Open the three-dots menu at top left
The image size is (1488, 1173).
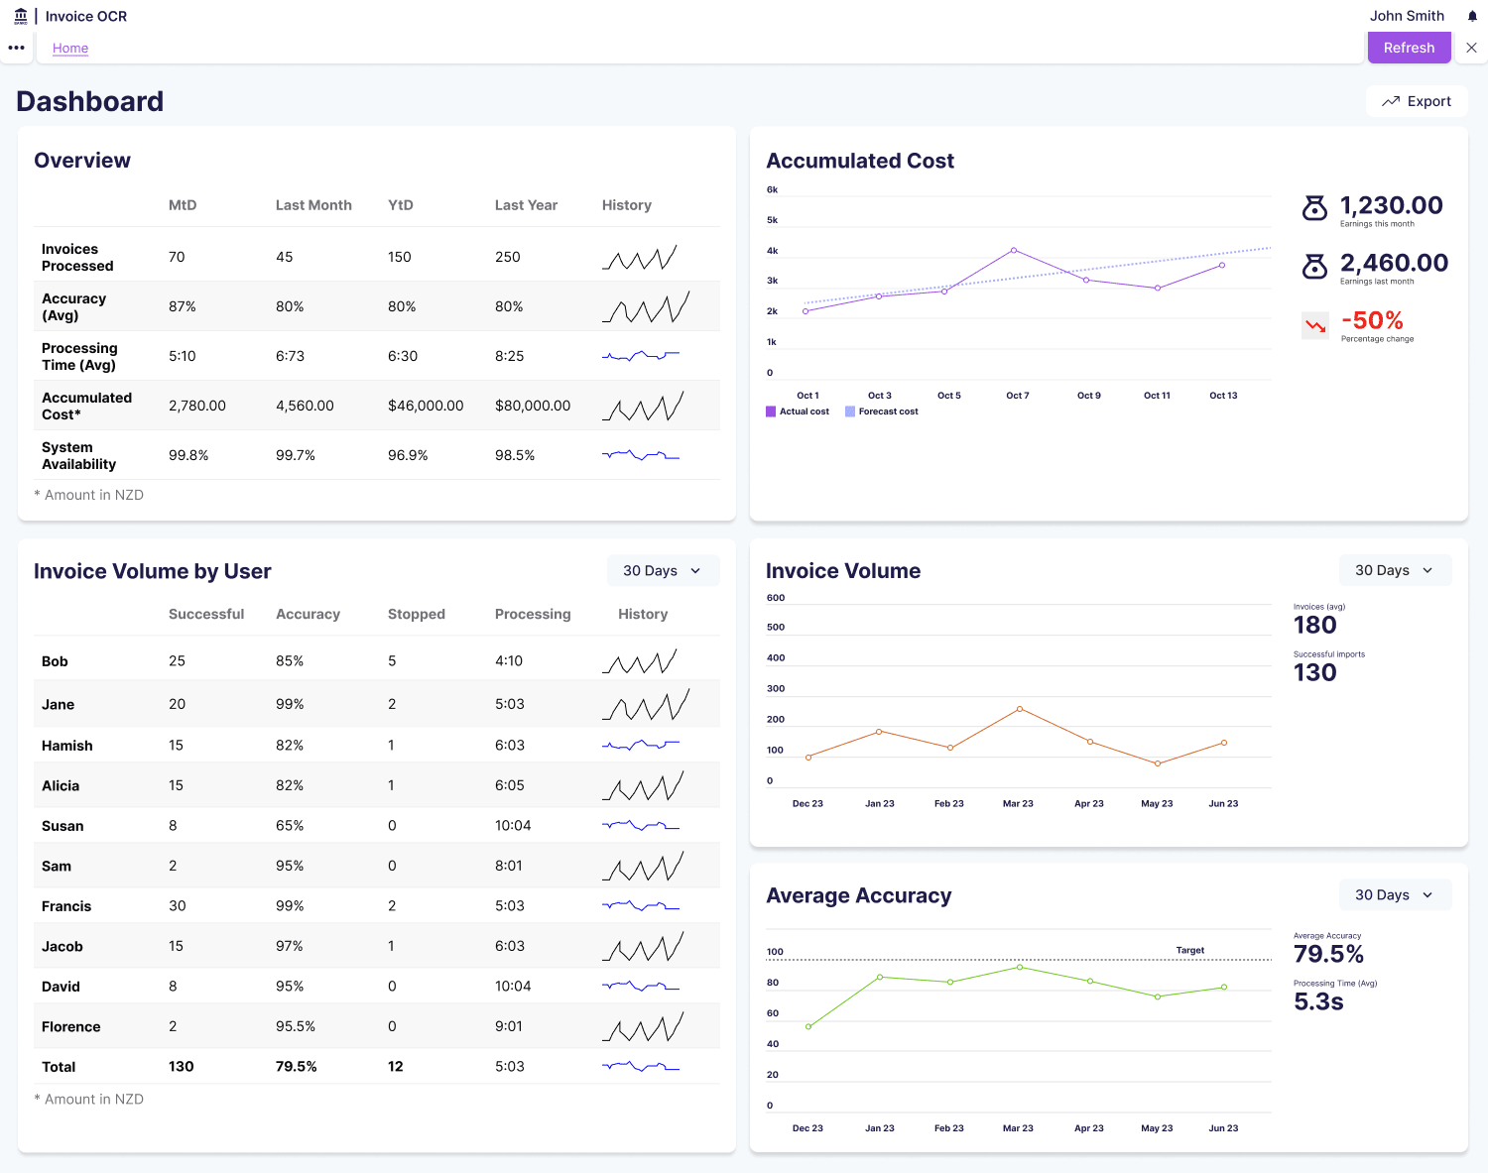click(17, 48)
